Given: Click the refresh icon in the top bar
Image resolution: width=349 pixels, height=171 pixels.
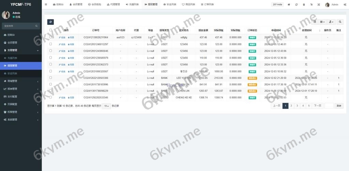Looking at the screenshot, I should (x=296, y=4).
